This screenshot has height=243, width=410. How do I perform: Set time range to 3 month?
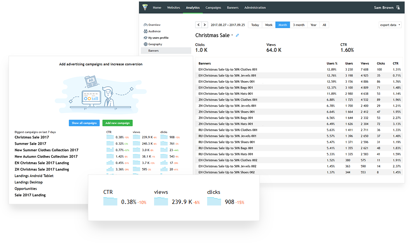coord(298,25)
